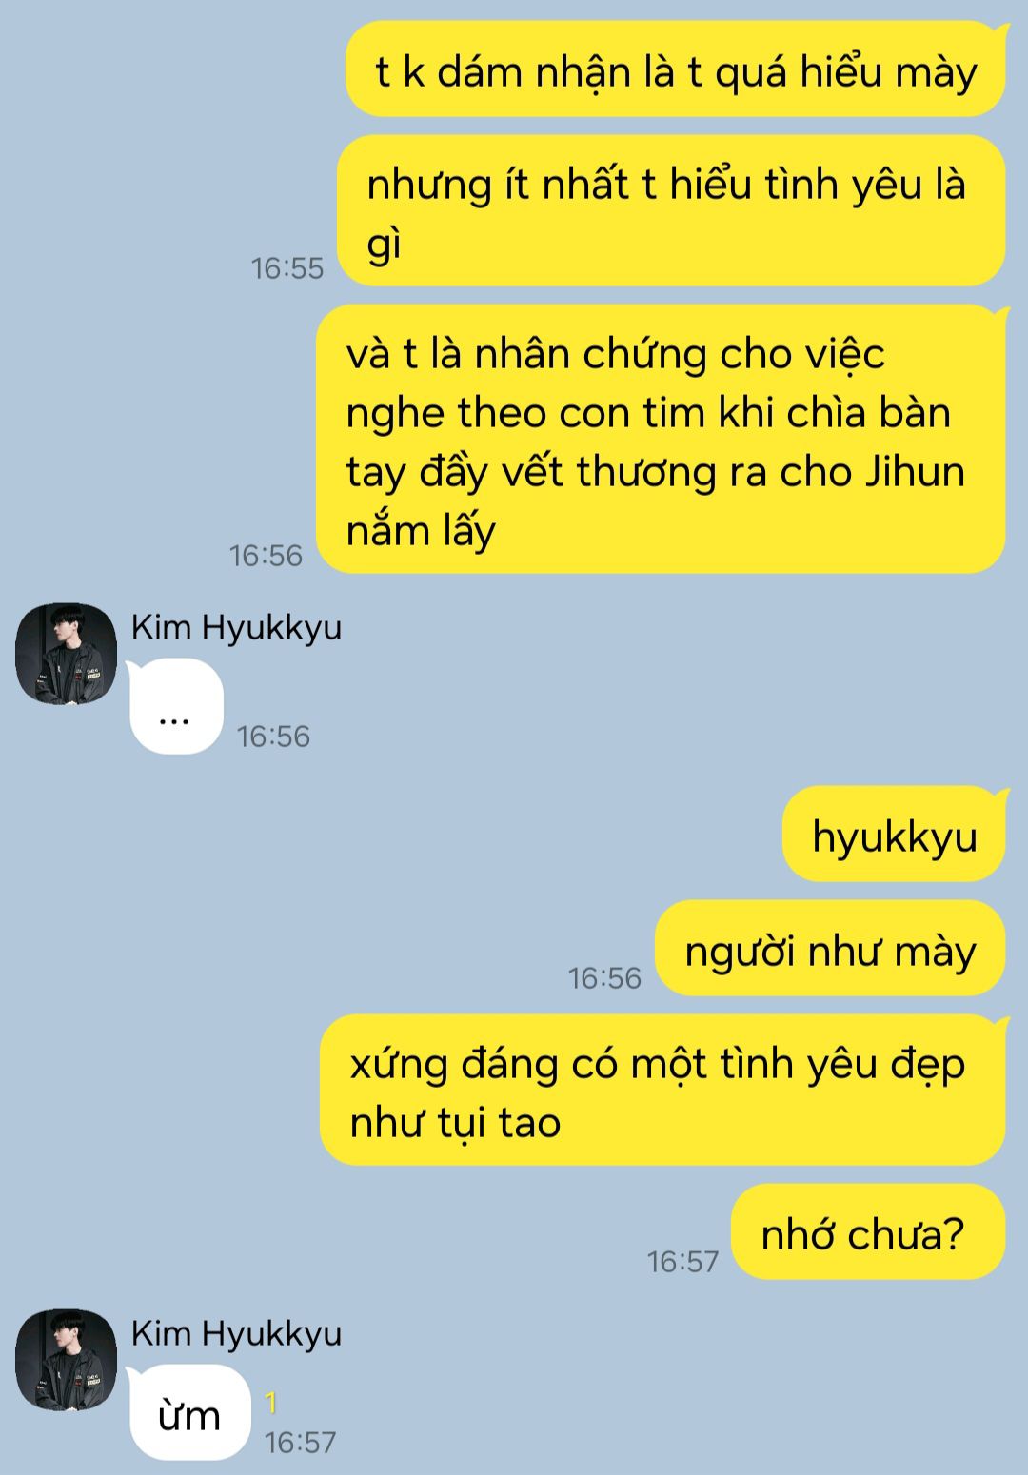Tap the 'hyukkyu' yellow message bubble
The height and width of the screenshot is (1475, 1028).
(x=894, y=834)
